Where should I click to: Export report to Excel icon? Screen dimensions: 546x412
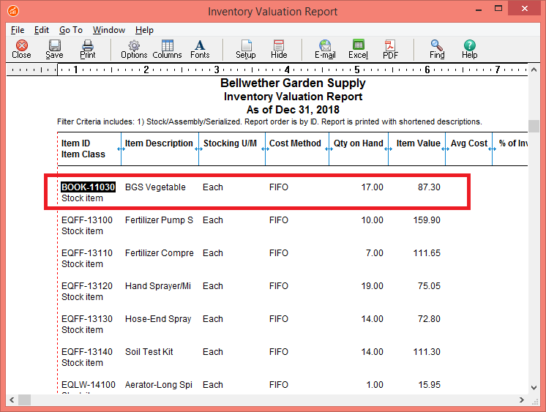(x=359, y=49)
